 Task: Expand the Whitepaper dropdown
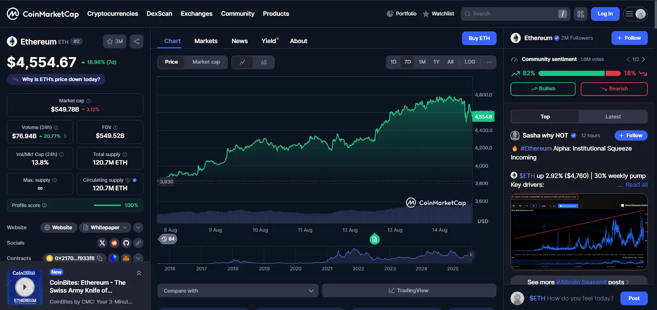click(105, 227)
